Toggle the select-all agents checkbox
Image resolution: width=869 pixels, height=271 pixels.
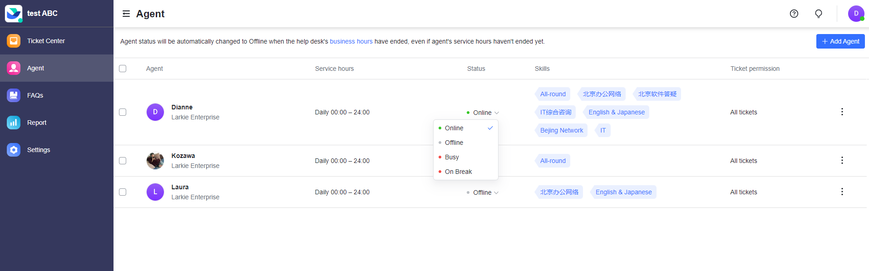point(122,68)
